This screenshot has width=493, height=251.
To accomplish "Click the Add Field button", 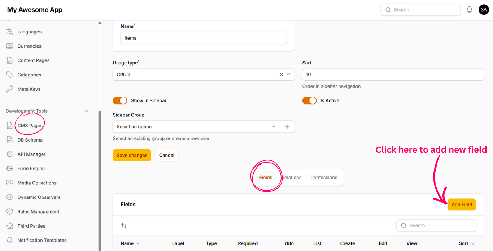I will click(462, 205).
